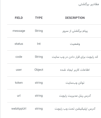
Task: Click the آدرس پنل مدیریت رایچت description
Action: [75, 96]
